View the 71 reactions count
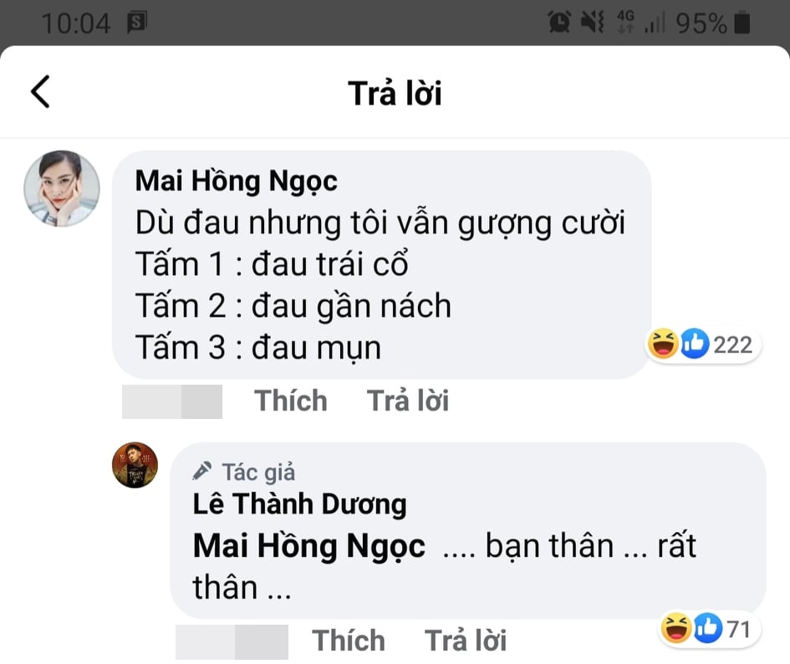Viewport: 790px width, 664px height. point(739,629)
